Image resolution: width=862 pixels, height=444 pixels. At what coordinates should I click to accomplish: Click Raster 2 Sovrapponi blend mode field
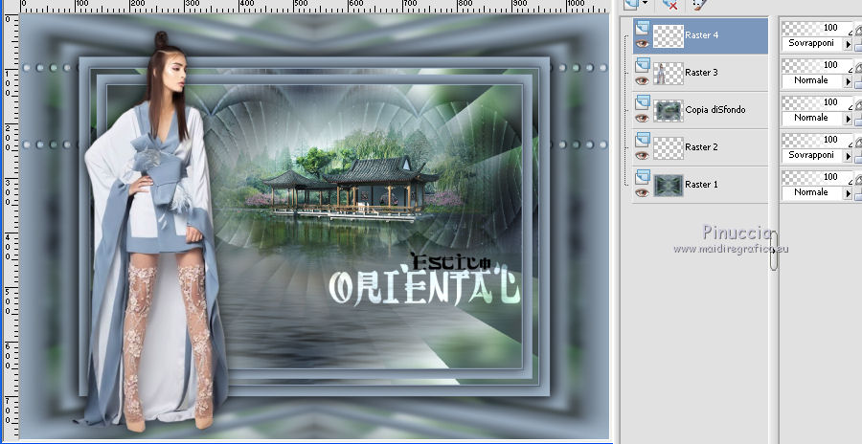812,156
